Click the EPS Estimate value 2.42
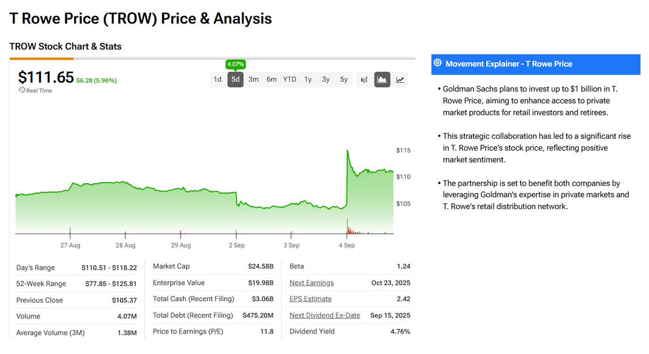The image size is (649, 354). [403, 299]
